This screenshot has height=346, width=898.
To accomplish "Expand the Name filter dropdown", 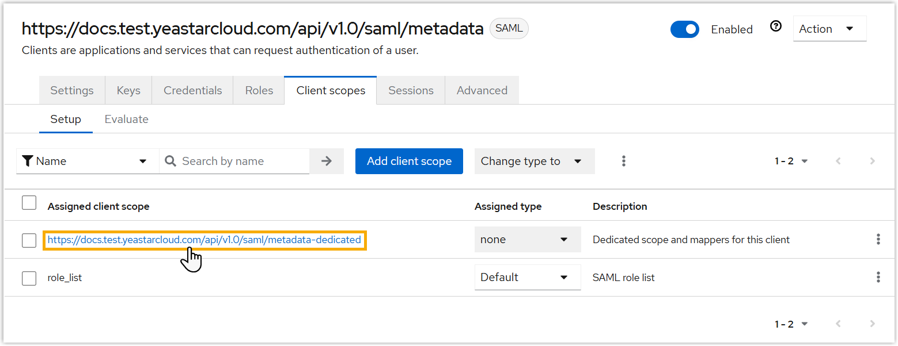I will point(88,161).
